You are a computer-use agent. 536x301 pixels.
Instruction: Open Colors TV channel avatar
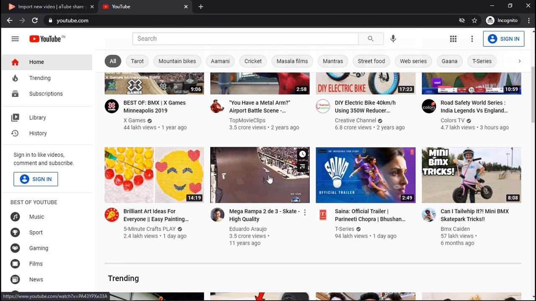pyautogui.click(x=429, y=107)
